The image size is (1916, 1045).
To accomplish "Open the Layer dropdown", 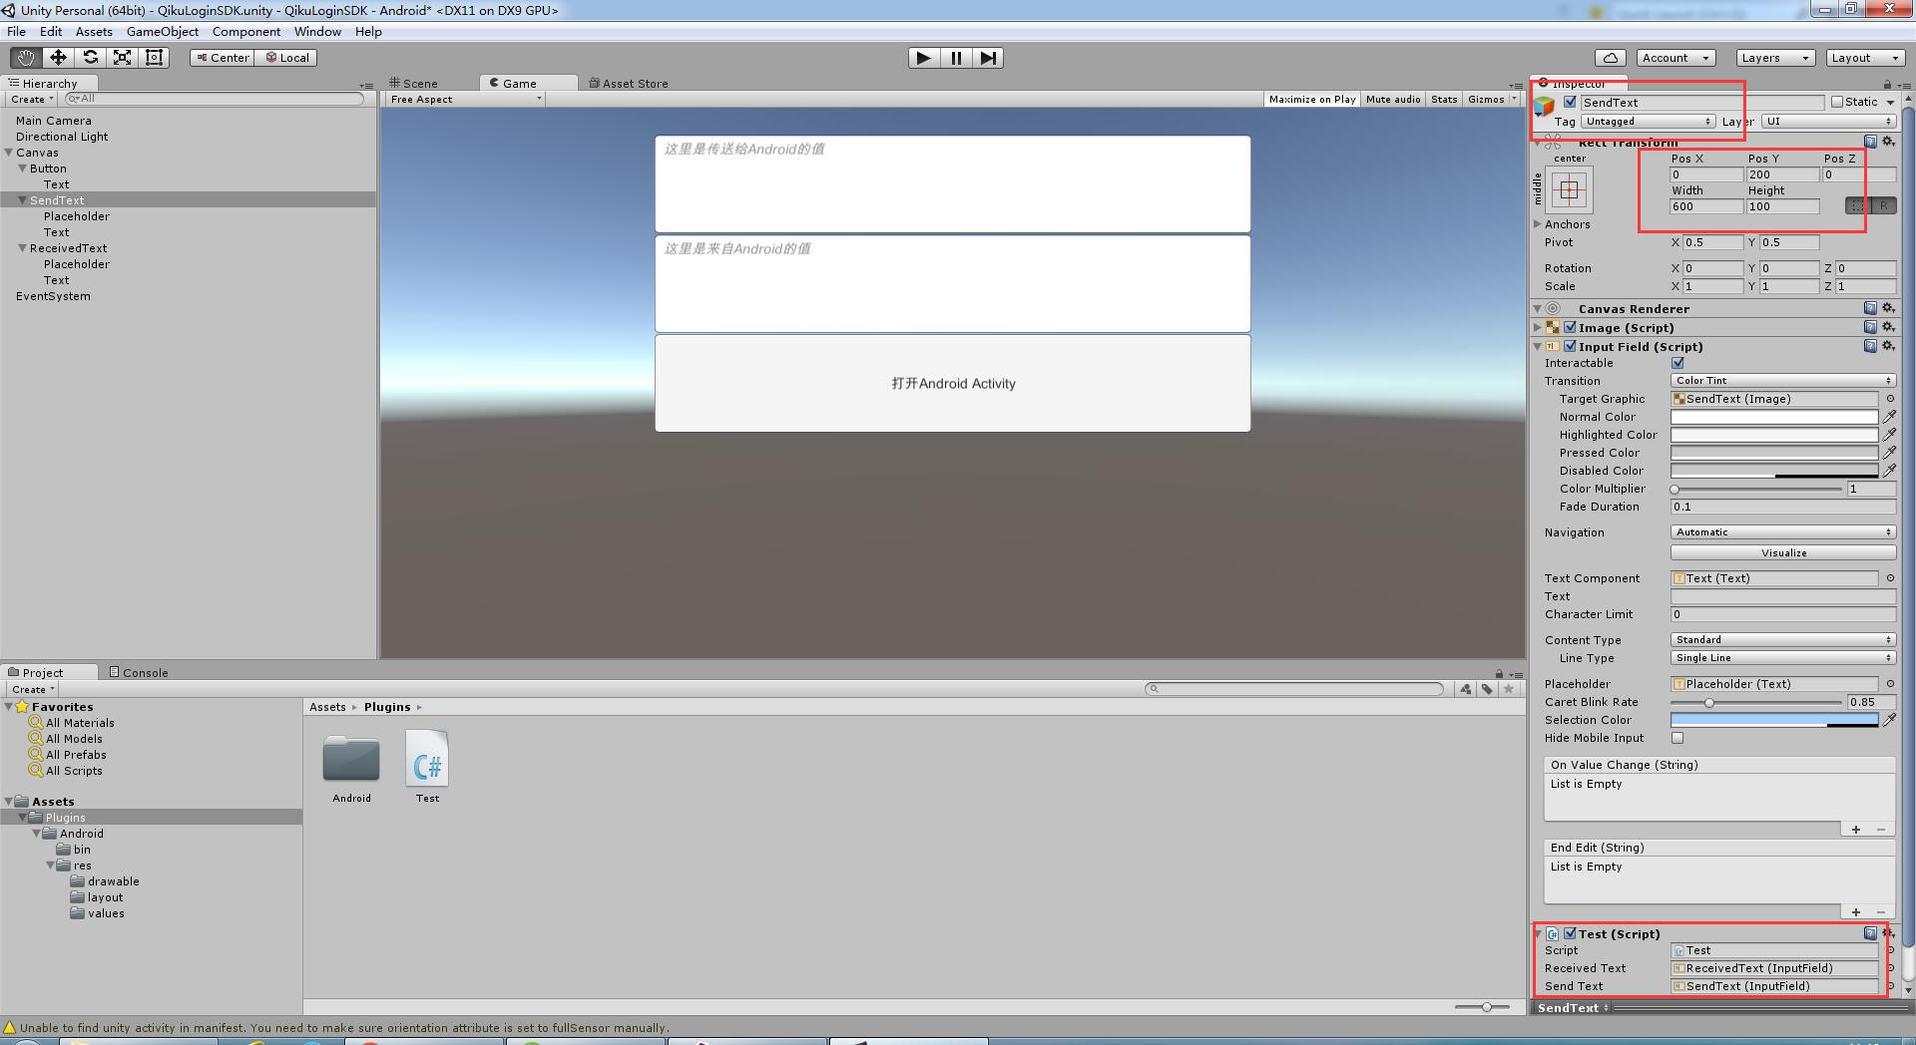I will point(1828,122).
